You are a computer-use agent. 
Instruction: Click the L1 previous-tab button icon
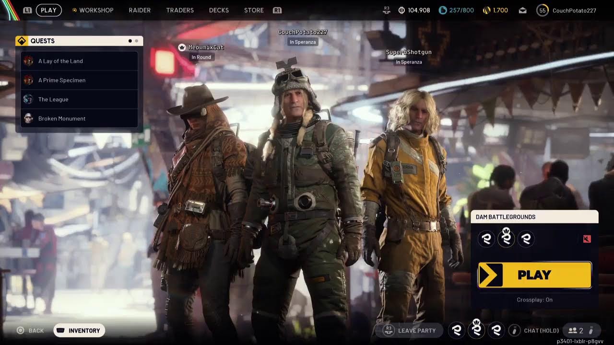point(27,10)
